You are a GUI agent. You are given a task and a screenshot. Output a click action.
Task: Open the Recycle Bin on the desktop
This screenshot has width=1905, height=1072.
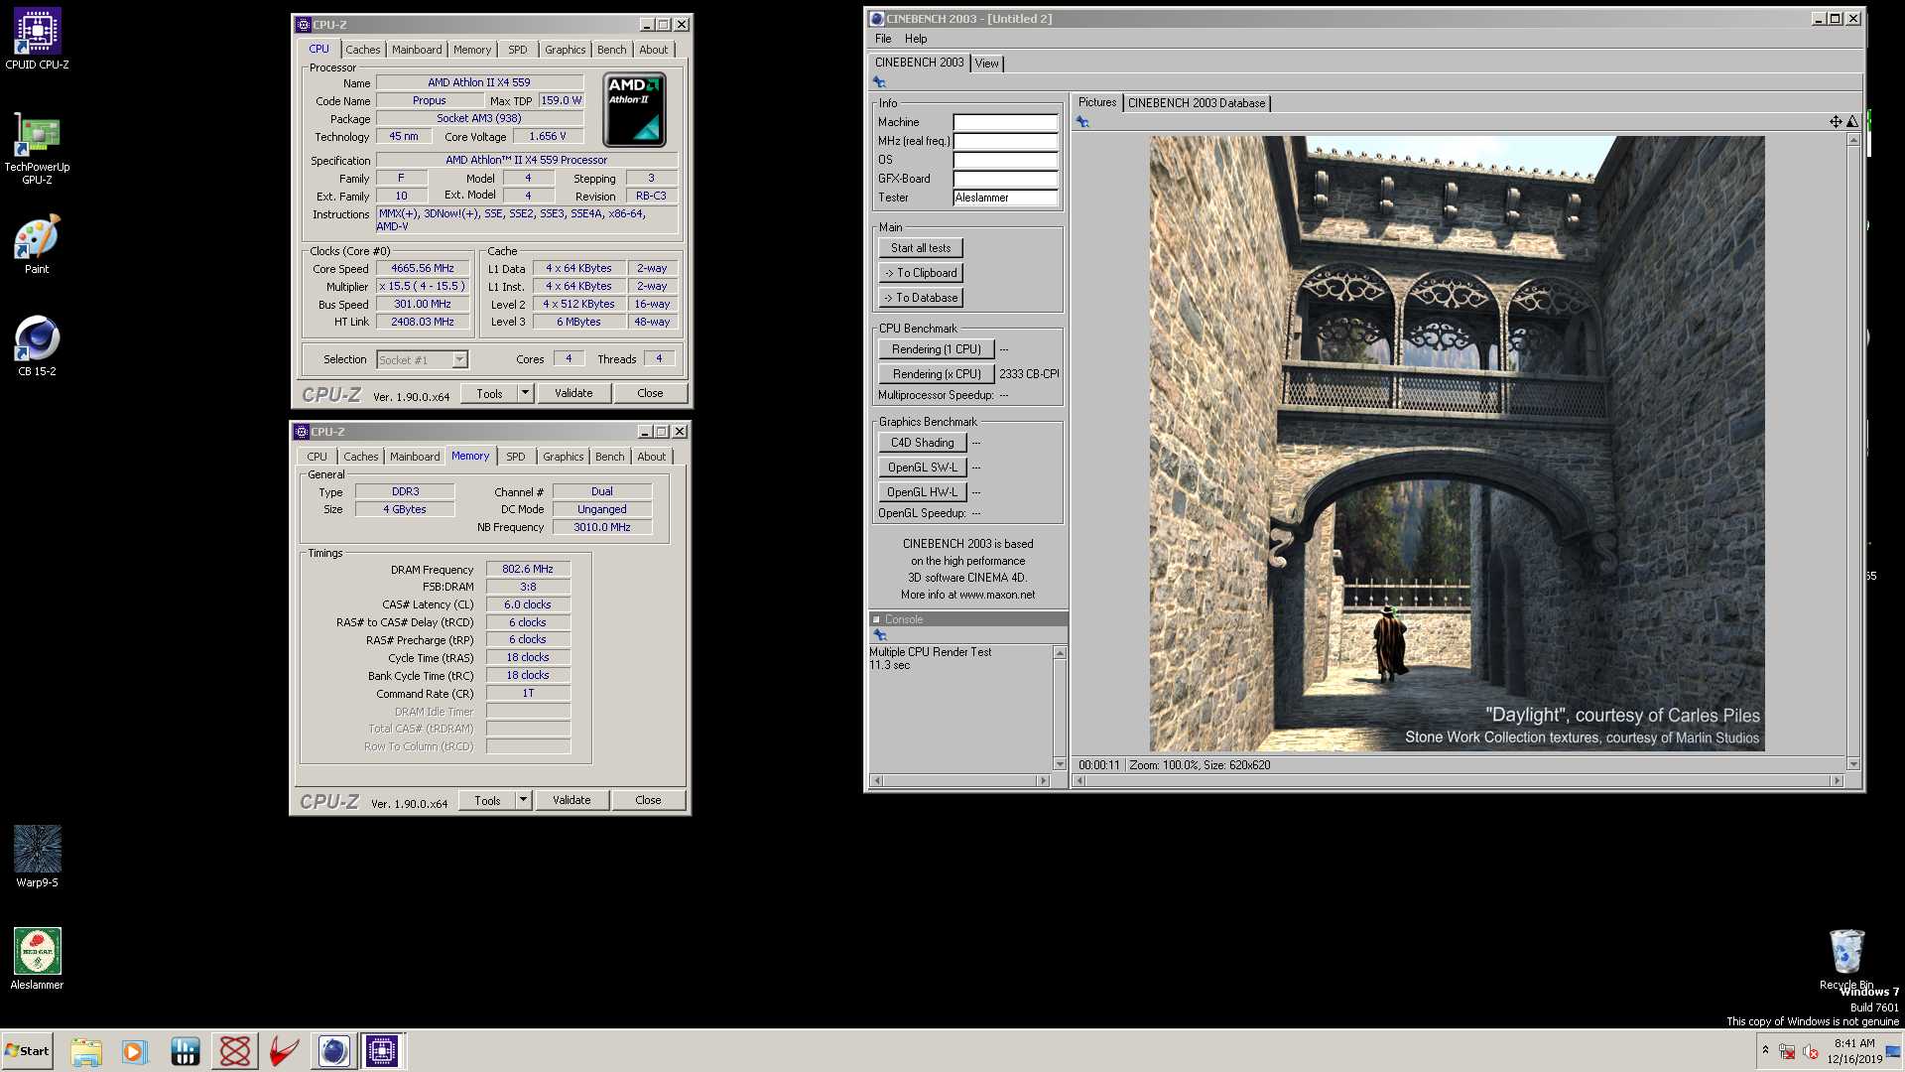1846,959
